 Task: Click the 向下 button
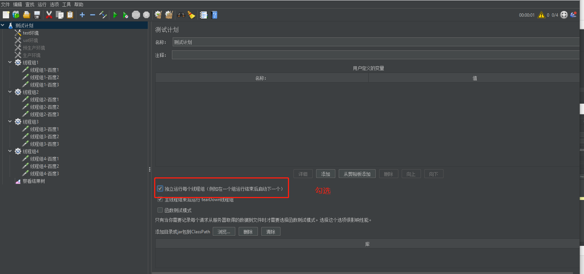434,174
